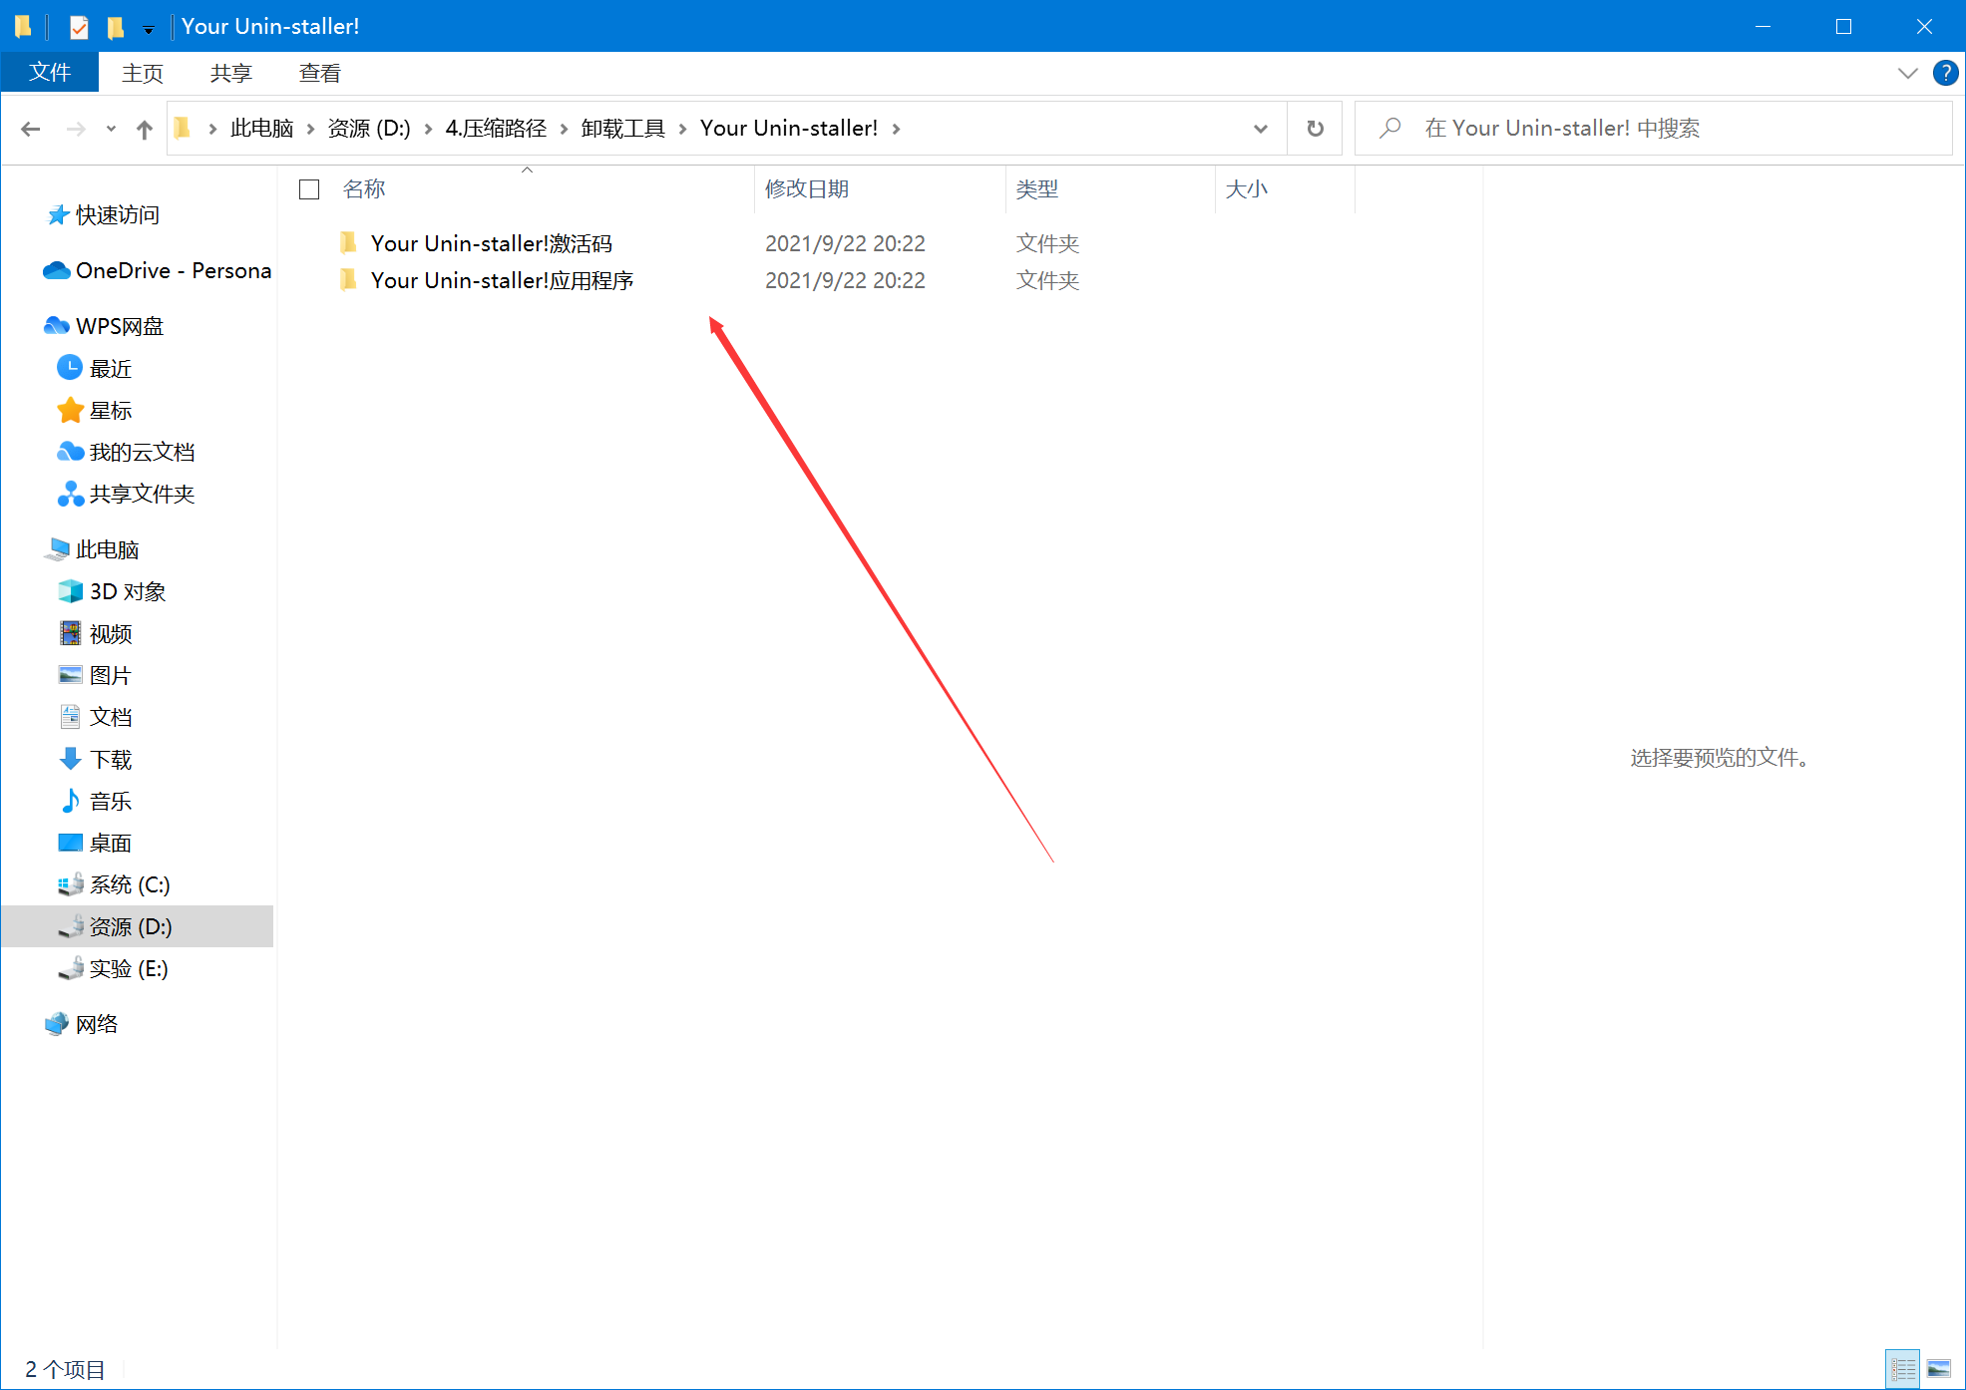Click 卸载工具 in the breadcrumb path
Image resolution: width=1966 pixels, height=1390 pixels.
coord(622,129)
